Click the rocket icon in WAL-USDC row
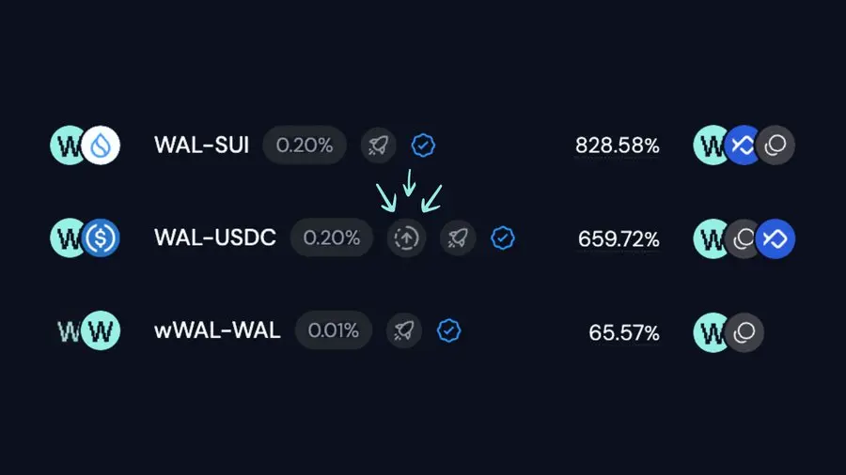 tap(458, 237)
